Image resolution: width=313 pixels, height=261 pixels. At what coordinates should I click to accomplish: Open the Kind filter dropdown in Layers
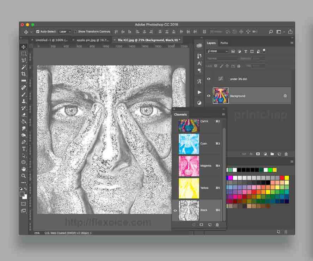click(217, 51)
